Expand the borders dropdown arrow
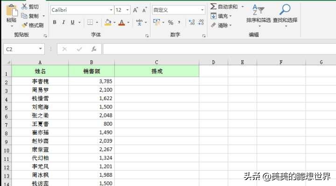 click(97, 22)
